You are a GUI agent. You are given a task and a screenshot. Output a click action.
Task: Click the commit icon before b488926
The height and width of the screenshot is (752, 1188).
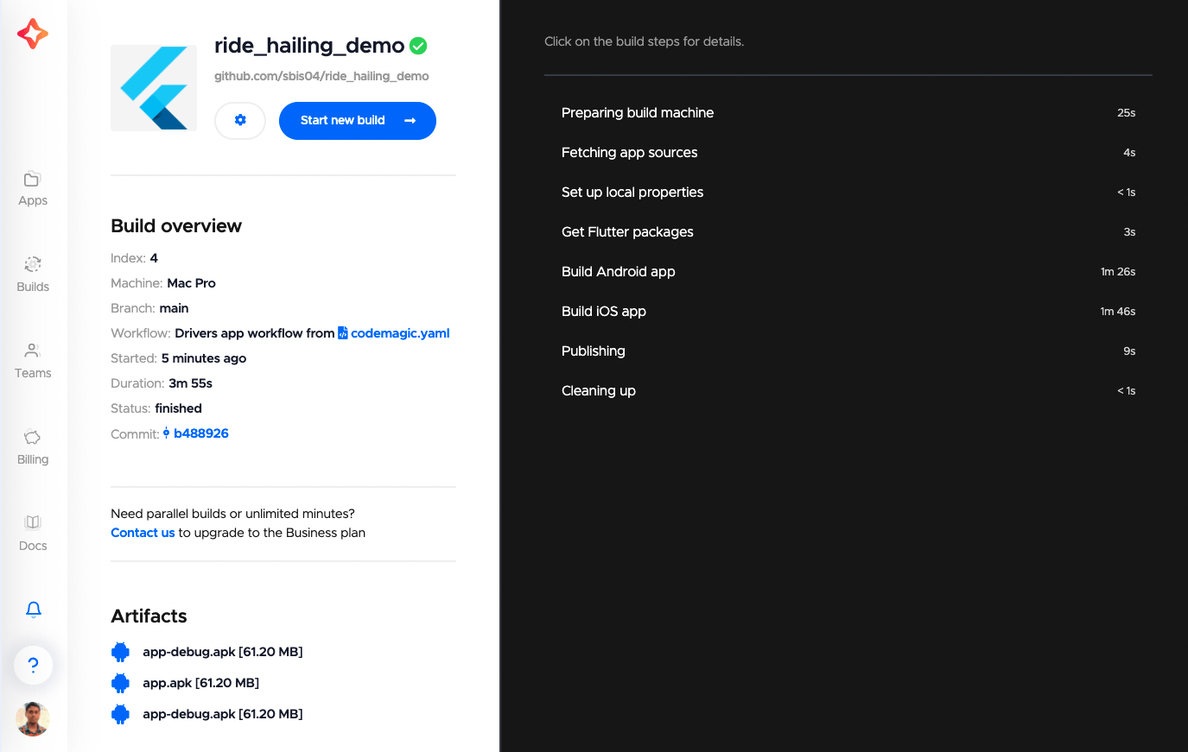[x=166, y=433]
